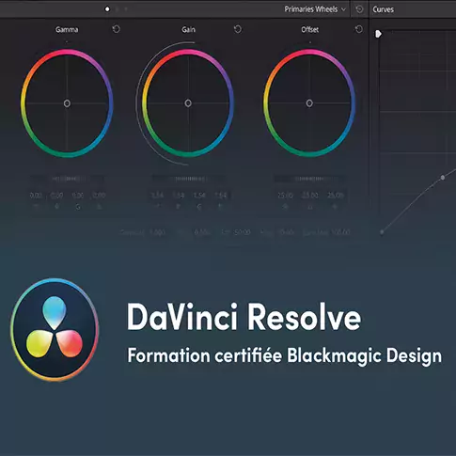The image size is (456, 456).
Task: Select the first active page dot
Action: (107, 9)
